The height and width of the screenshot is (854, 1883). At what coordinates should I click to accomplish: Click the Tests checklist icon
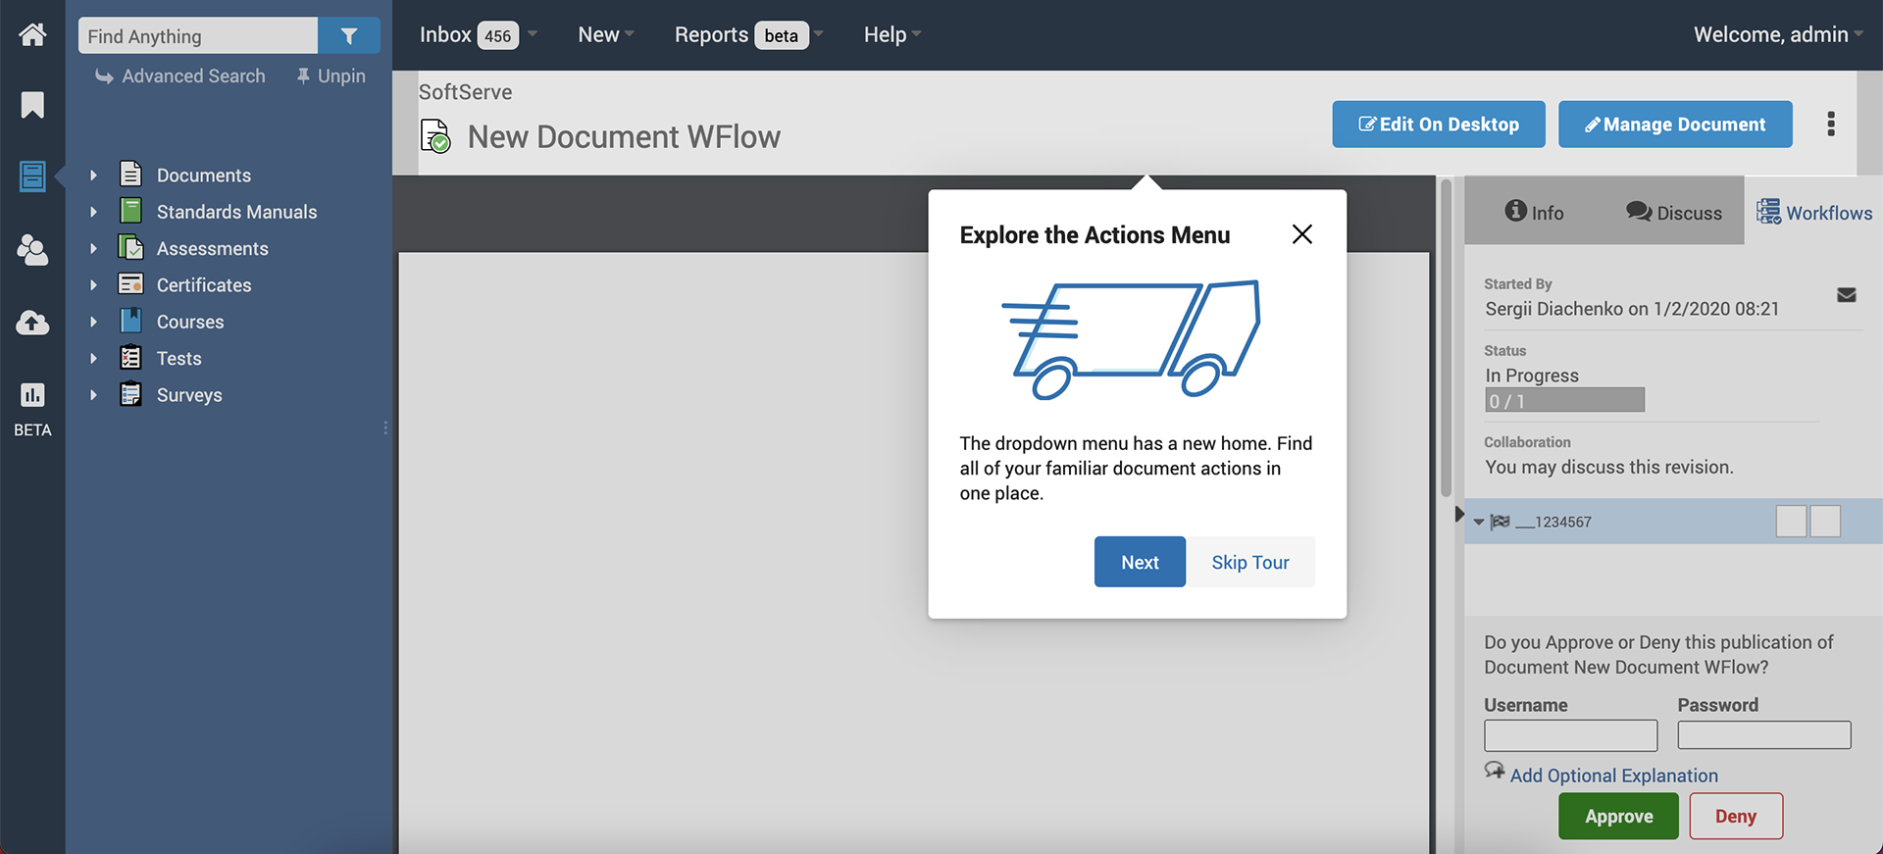[130, 358]
